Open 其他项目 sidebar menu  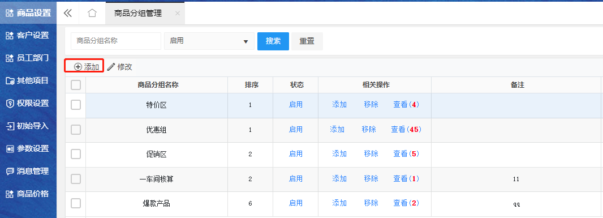point(28,80)
